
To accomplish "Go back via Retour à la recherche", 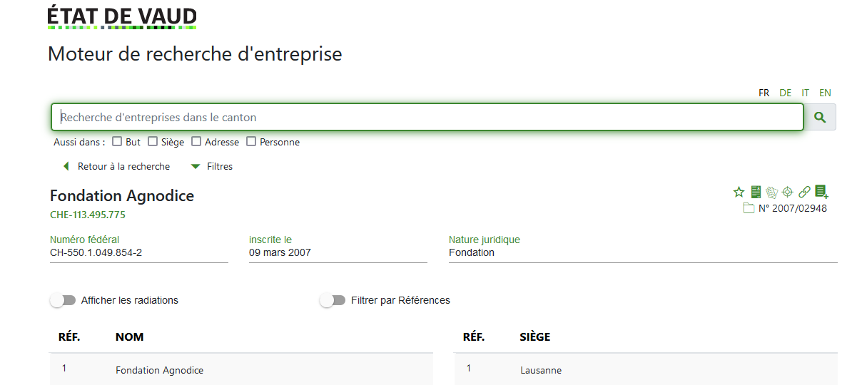I will (x=116, y=166).
